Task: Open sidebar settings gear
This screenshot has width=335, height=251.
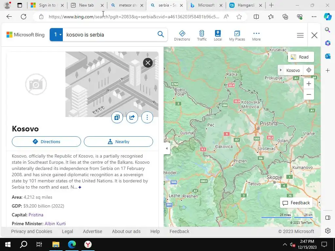Action: point(327,231)
